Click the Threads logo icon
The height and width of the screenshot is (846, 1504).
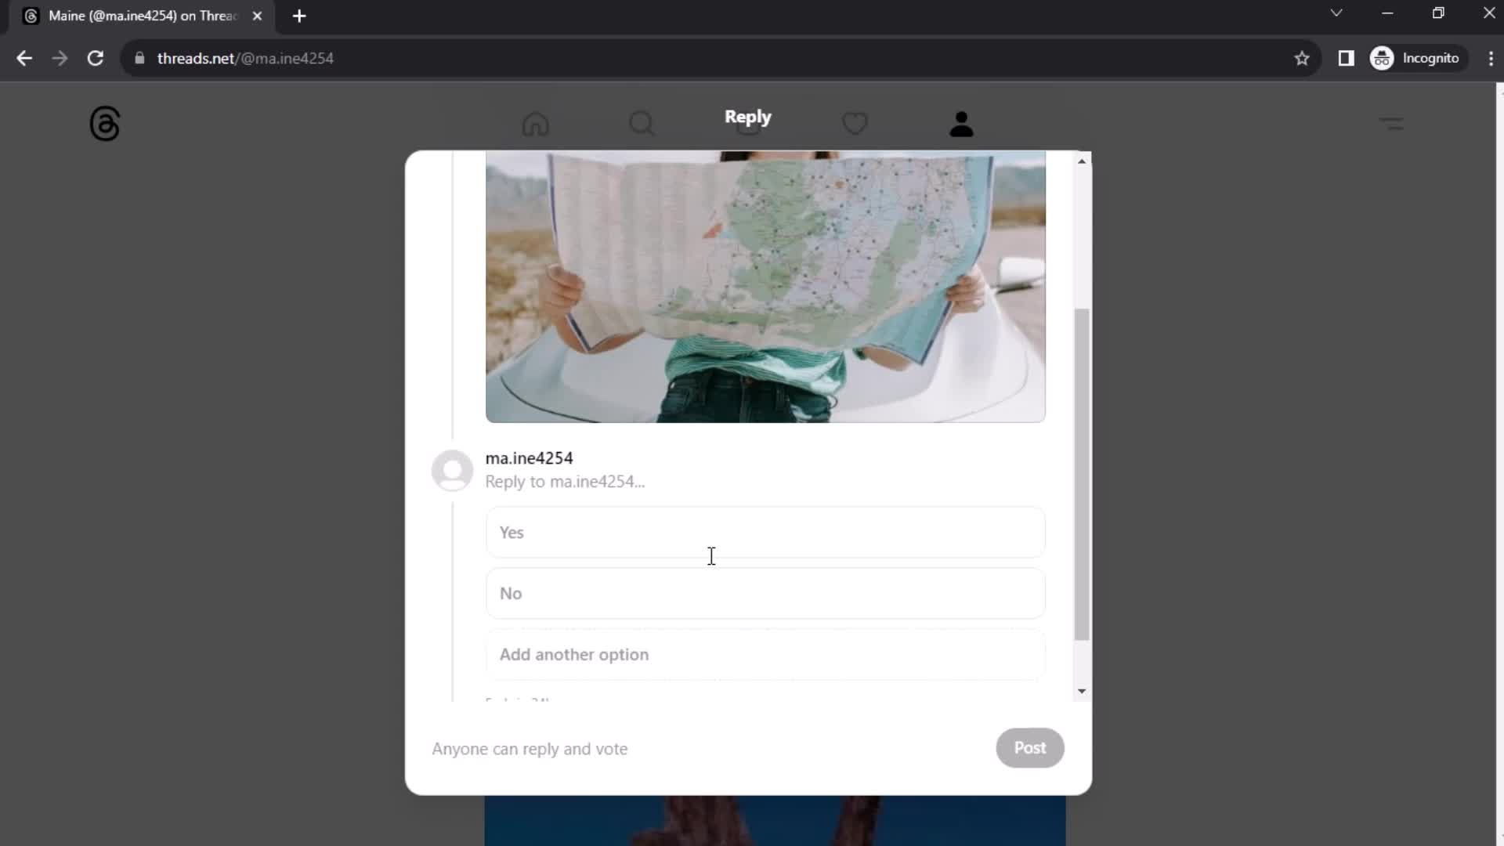click(x=104, y=123)
